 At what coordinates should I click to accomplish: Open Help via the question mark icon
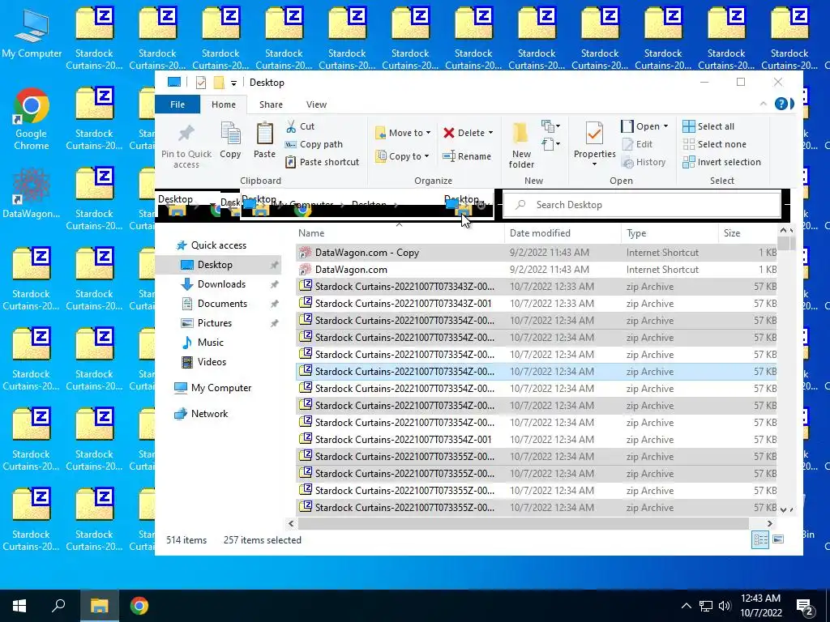point(781,104)
